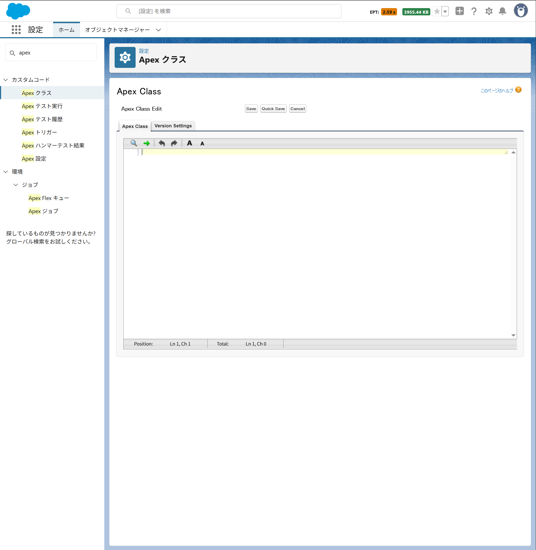This screenshot has height=550, width=536.
Task: Click the Salesforce cloud logo
Action: coord(18,11)
